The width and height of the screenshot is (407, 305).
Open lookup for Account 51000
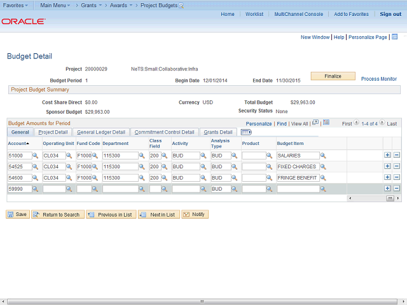click(36, 156)
